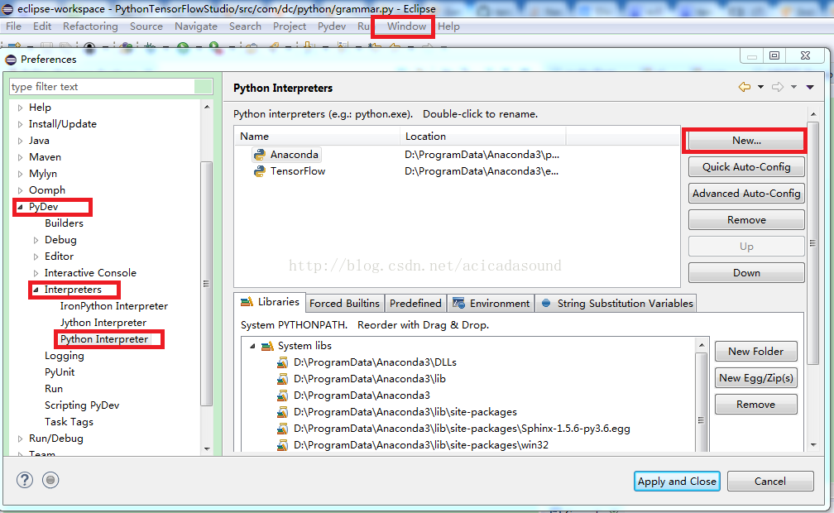Expand the Install/Update tree node
This screenshot has width=834, height=513.
click(20, 124)
